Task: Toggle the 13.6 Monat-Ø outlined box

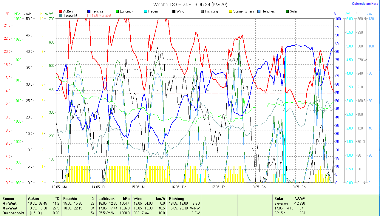Action: pyautogui.click(x=89, y=15)
